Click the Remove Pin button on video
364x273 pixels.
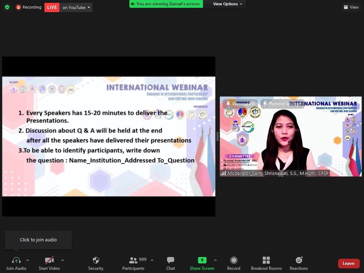tap(240, 104)
